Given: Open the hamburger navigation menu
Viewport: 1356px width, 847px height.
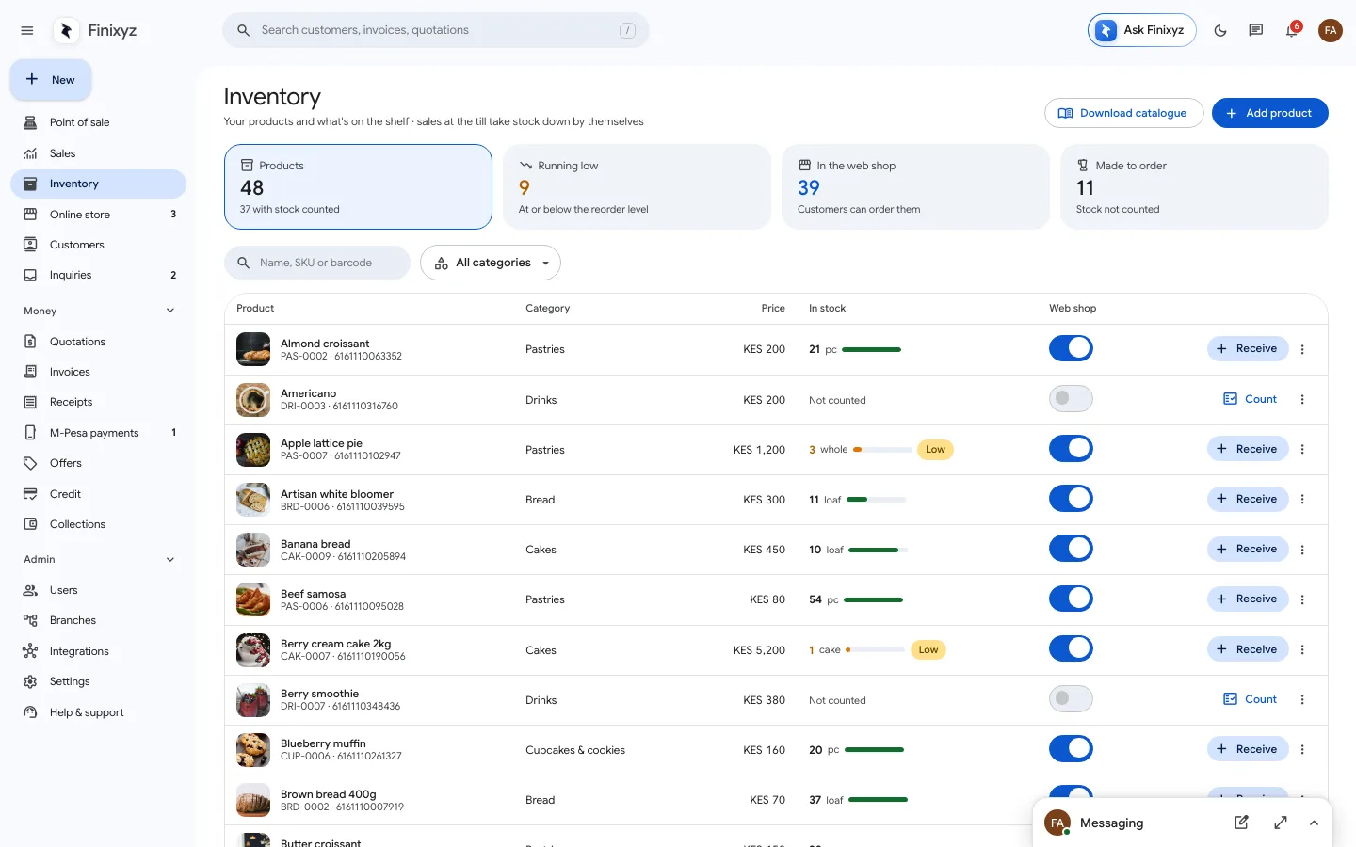Looking at the screenshot, I should click(x=27, y=30).
